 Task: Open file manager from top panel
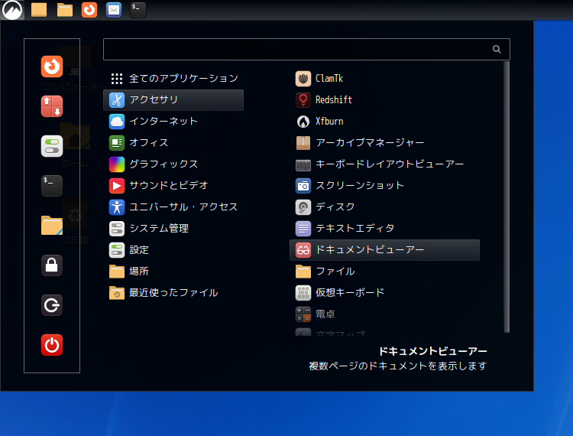[x=65, y=9]
